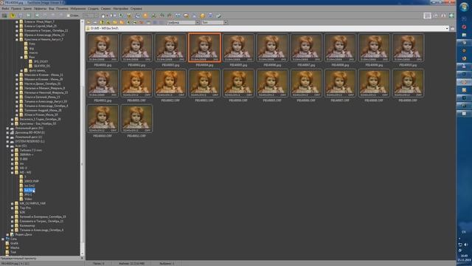Select the Grafik favorite folder
Image resolution: width=472 pixels, height=266 pixels.
(x=14, y=243)
